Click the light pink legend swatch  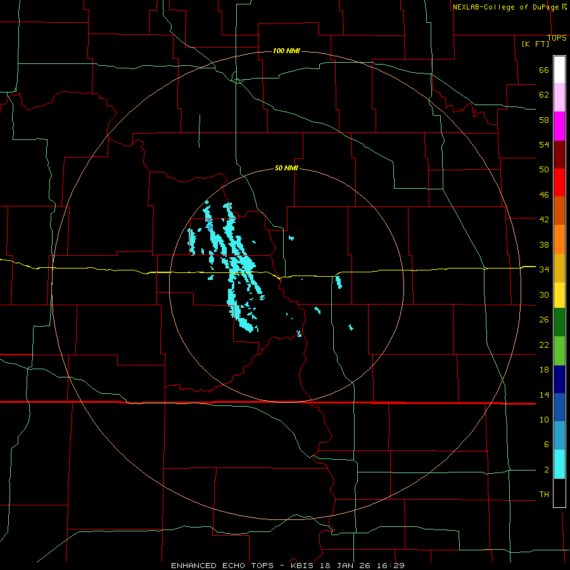(x=559, y=98)
